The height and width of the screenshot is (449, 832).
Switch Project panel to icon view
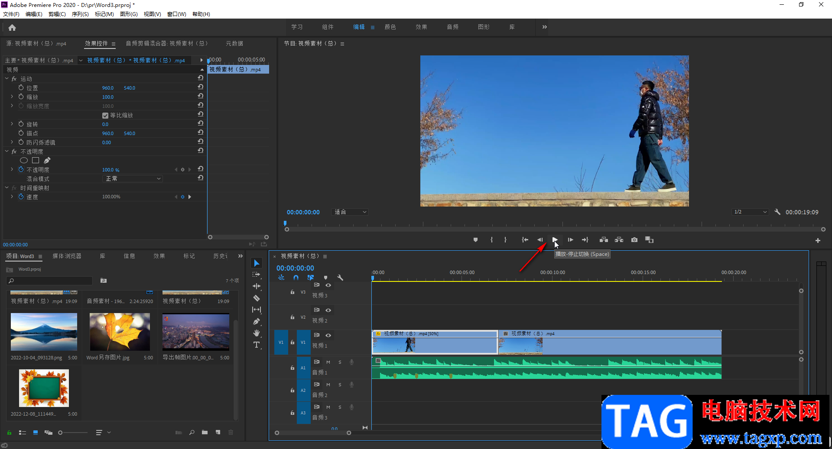tap(36, 433)
